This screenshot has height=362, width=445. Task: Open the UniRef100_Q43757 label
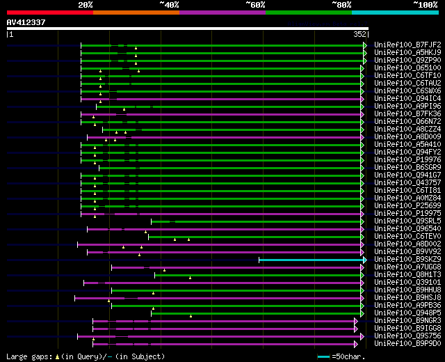407,183
